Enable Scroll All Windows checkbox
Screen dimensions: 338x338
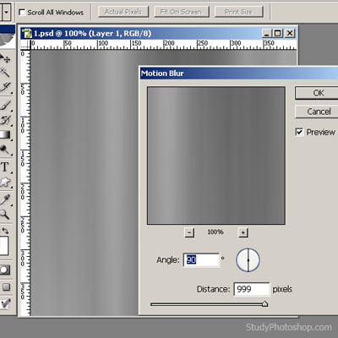pos(22,12)
